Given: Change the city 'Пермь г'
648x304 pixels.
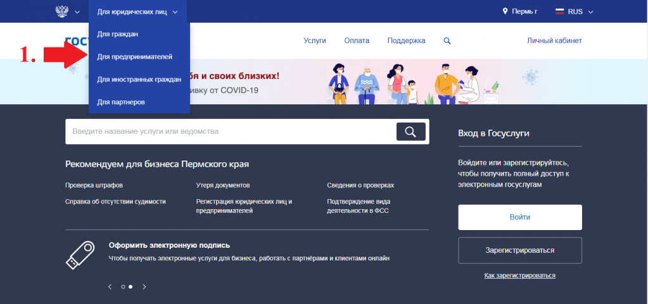Looking at the screenshot, I should click(x=524, y=11).
